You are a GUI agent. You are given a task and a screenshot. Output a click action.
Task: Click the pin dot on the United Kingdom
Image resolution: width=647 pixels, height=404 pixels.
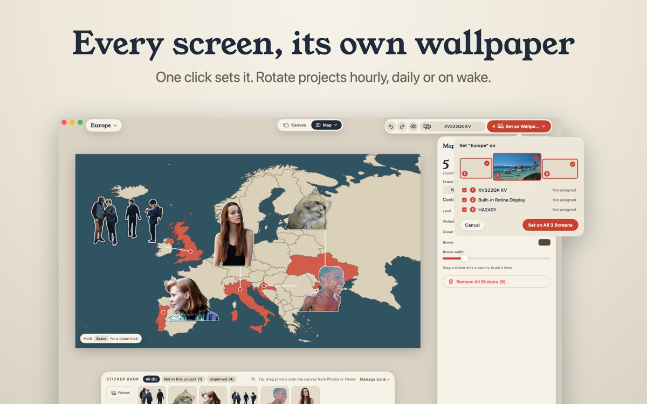click(190, 251)
